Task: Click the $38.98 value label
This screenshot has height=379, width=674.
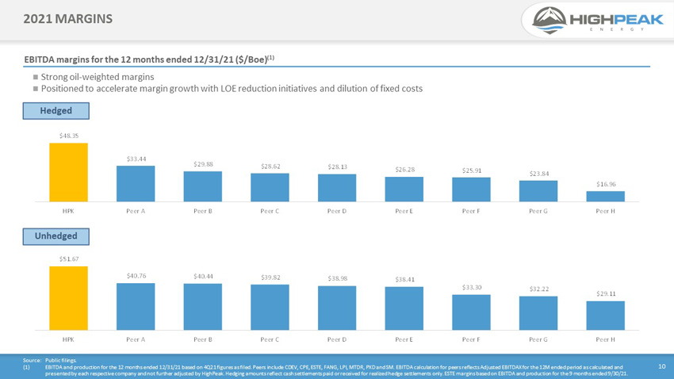Action: 338,278
